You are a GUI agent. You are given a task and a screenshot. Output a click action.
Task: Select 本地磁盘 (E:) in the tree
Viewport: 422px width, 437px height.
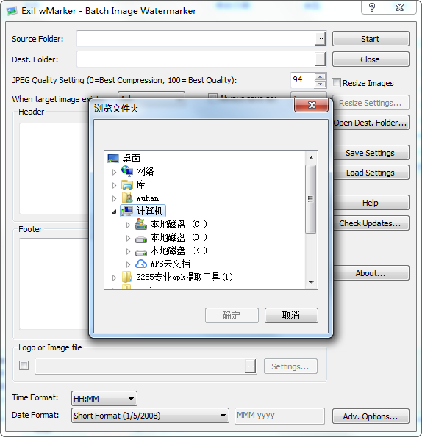179,251
